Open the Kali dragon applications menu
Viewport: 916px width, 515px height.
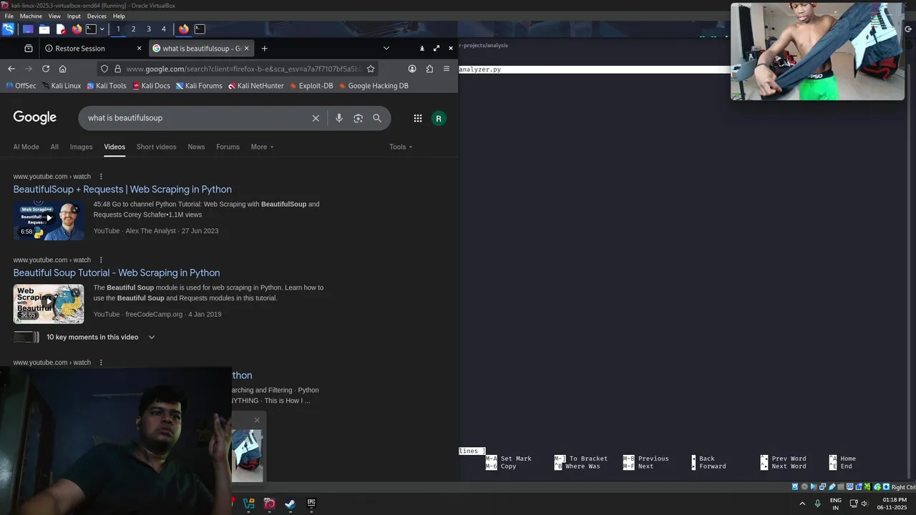point(8,29)
